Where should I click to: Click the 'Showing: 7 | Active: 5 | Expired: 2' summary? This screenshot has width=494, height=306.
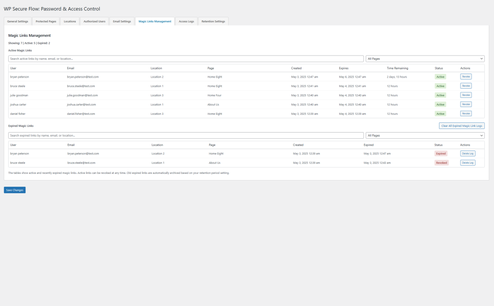(29, 43)
